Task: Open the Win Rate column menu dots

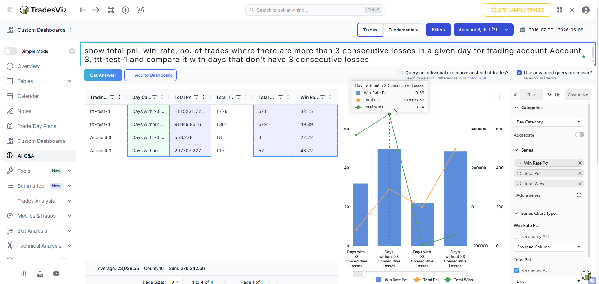Action: 330,97
